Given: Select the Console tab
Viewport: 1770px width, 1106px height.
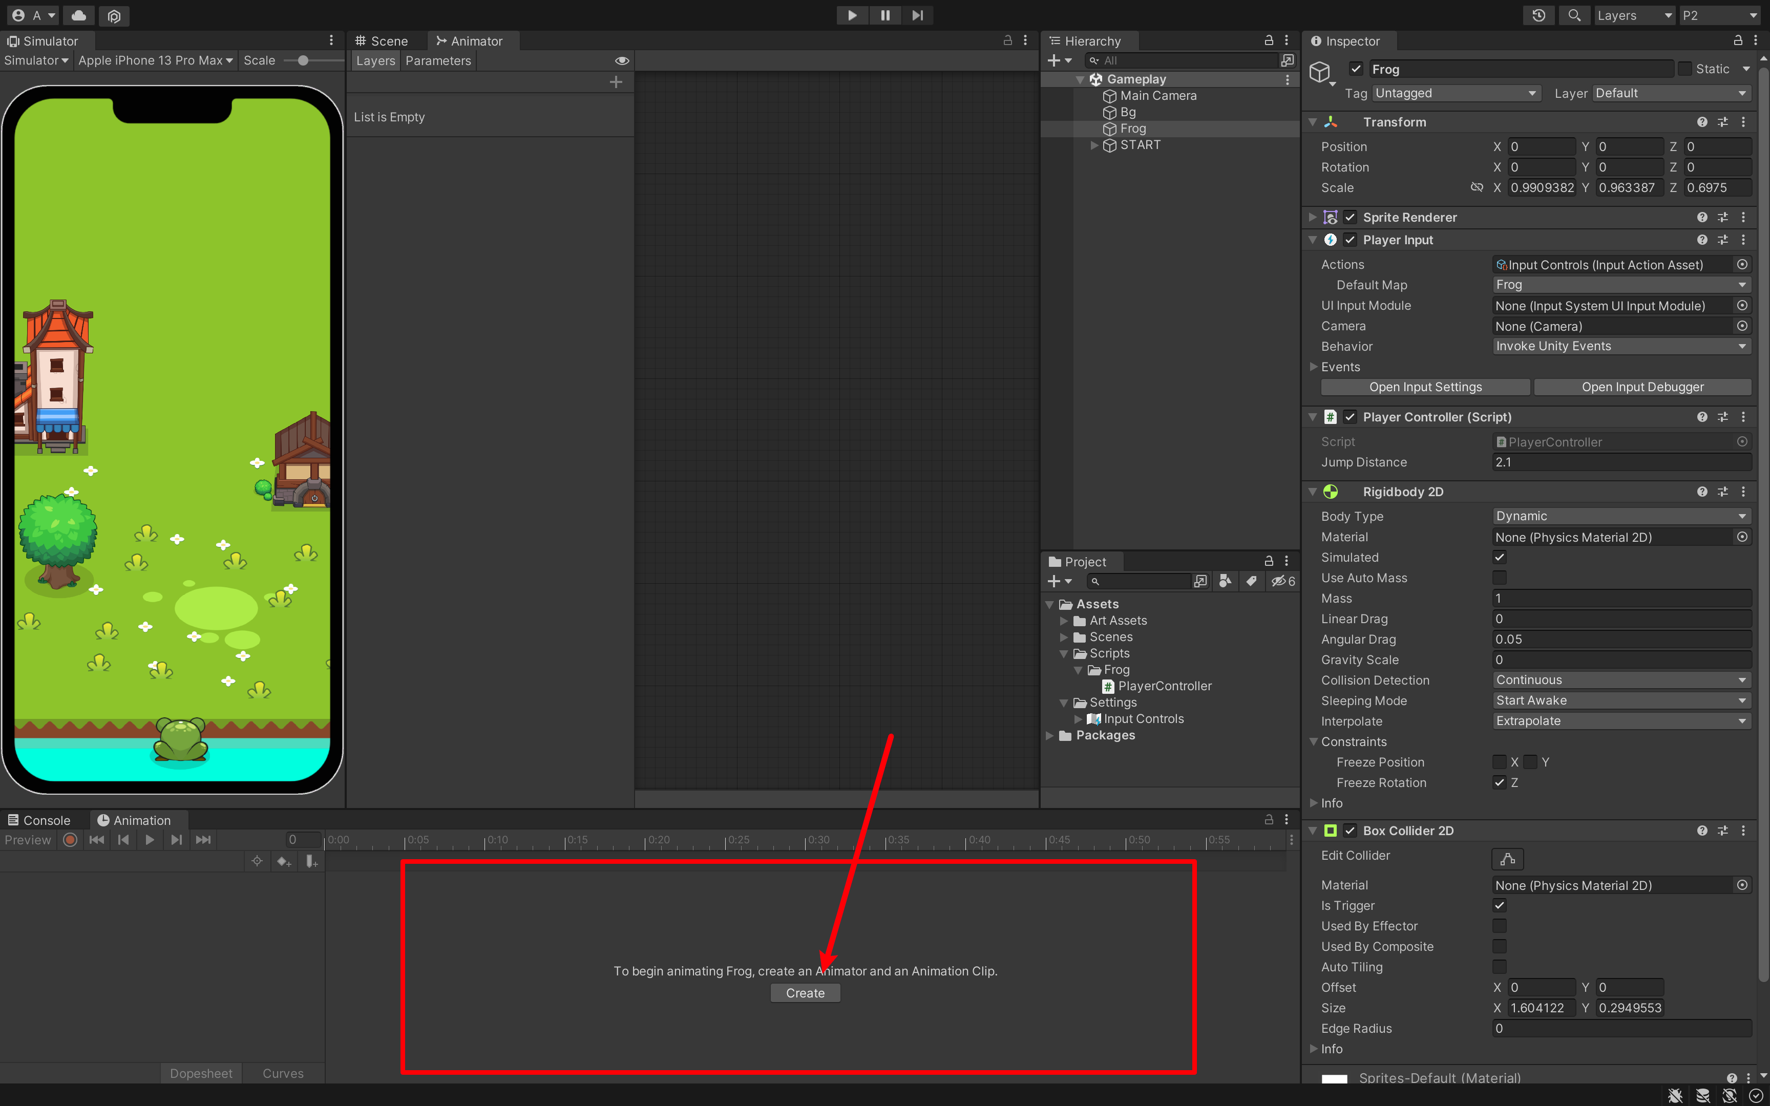Looking at the screenshot, I should pyautogui.click(x=39, y=820).
